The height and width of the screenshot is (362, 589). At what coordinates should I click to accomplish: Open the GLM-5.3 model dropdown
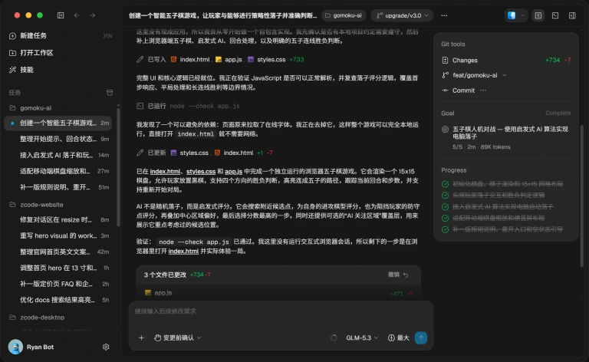click(x=362, y=338)
